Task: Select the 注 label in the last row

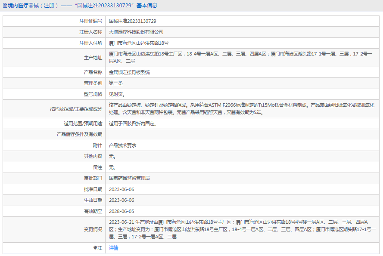Action: (x=100, y=248)
